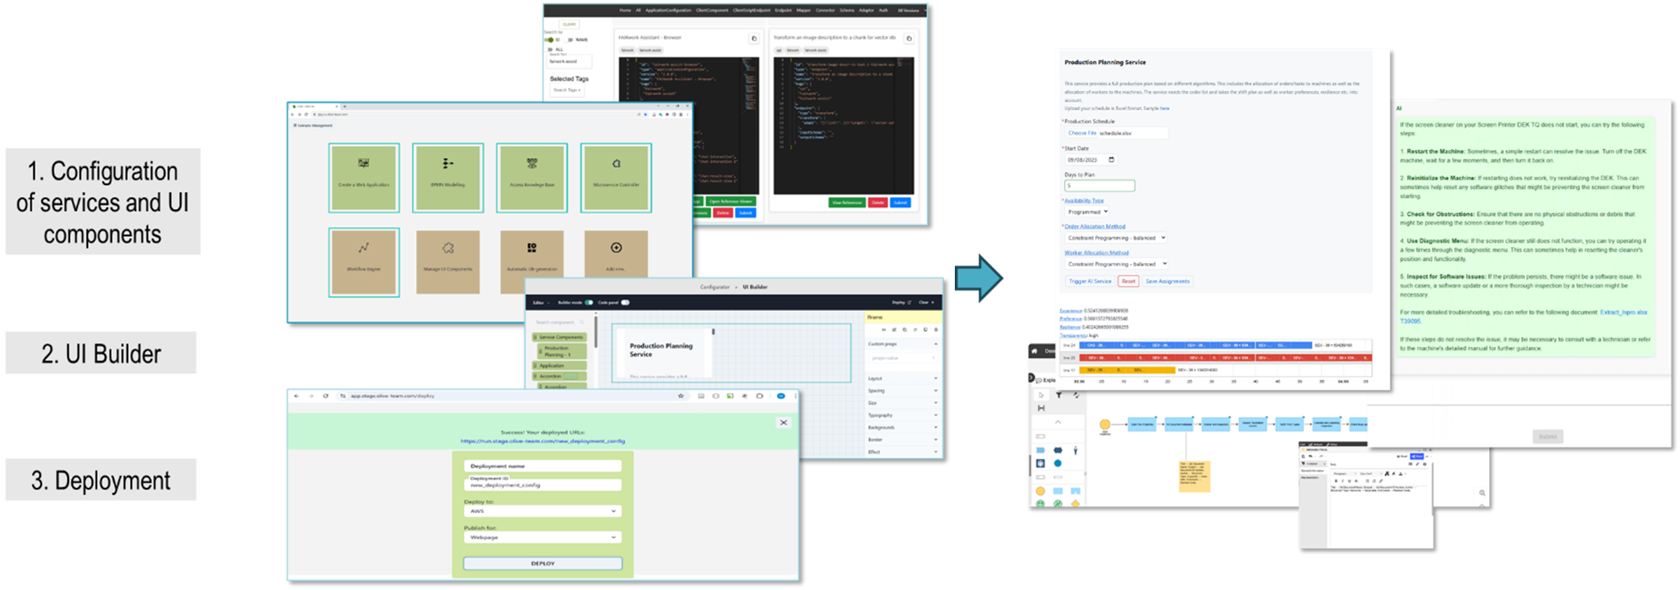Open browser profile avatar in deploy window
This screenshot has height=590, width=1680.
click(x=781, y=396)
